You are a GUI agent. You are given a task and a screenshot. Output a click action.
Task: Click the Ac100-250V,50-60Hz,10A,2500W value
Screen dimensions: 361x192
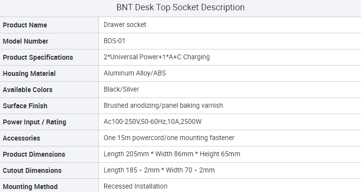pyautogui.click(x=153, y=121)
